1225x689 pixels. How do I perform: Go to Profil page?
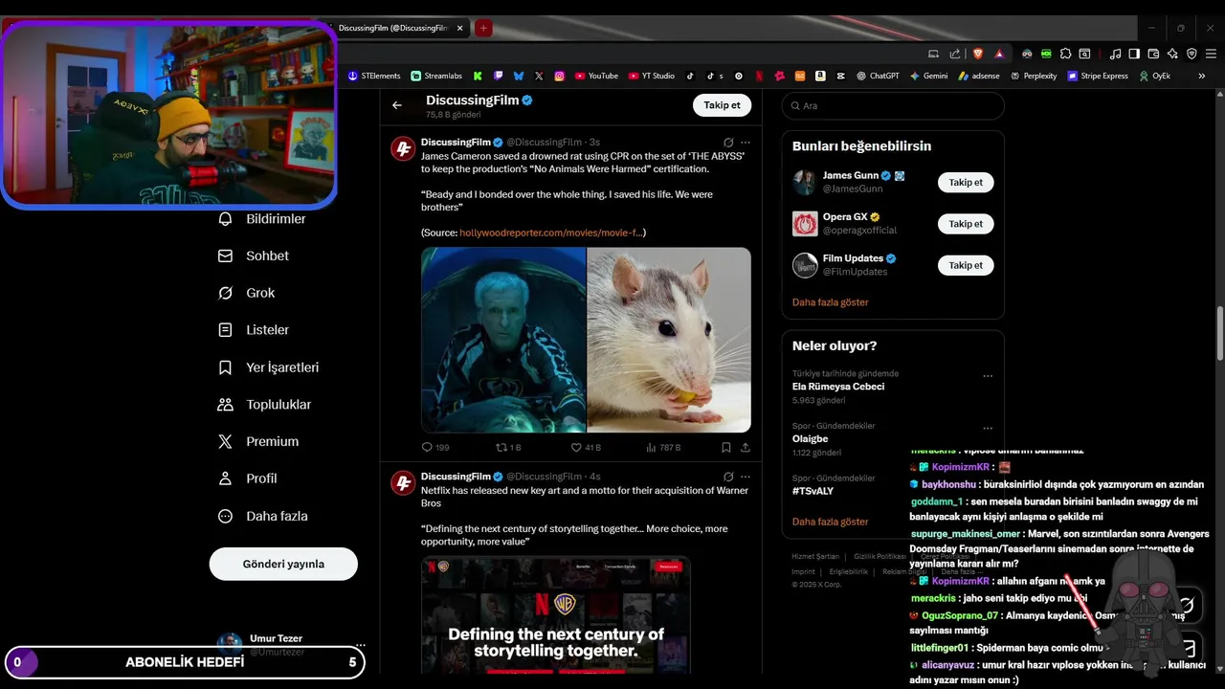click(248, 478)
